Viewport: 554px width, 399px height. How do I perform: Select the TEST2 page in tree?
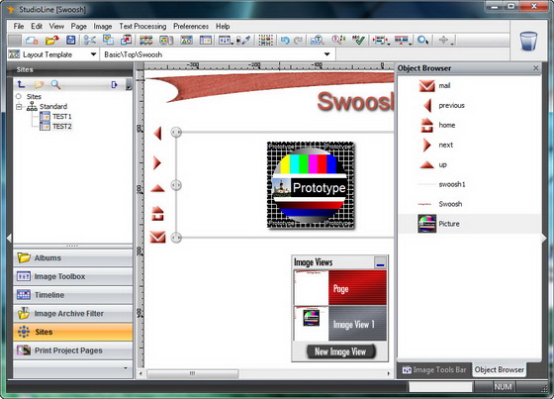pos(55,126)
